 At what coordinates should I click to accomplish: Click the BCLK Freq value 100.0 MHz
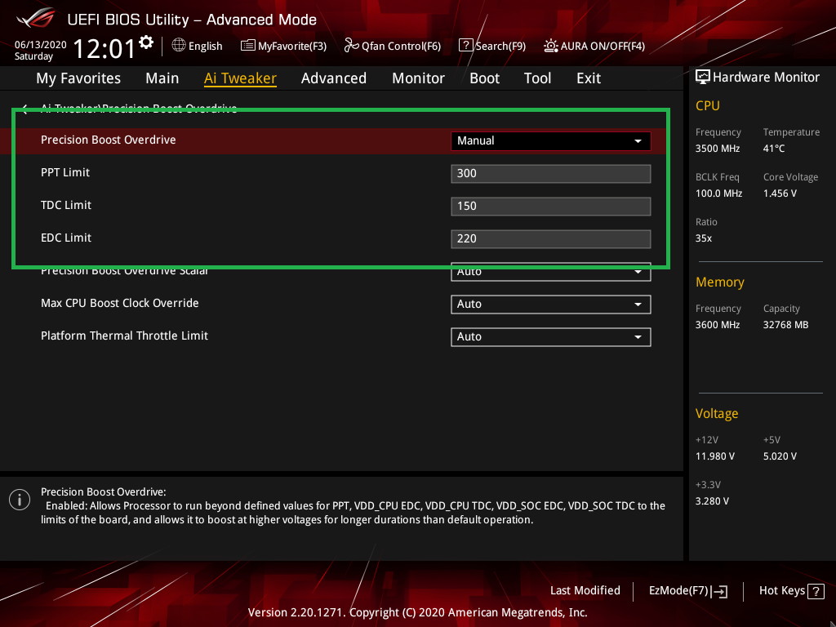click(718, 193)
